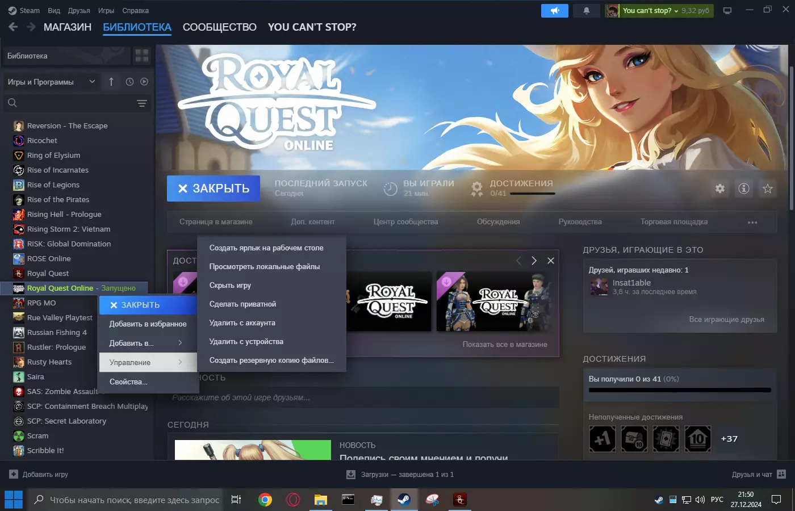This screenshot has width=795, height=511.
Task: Expand the 'Добавить в...' submenu
Action: 148,343
